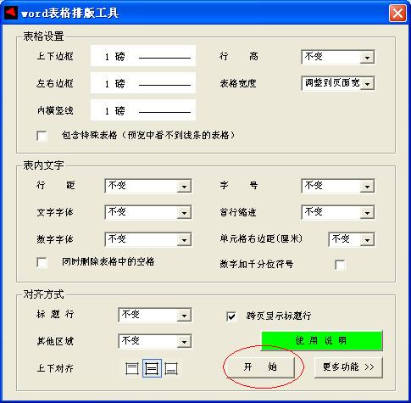Close the word表格排版工具 window
This screenshot has height=403, width=411.
[x=397, y=13]
